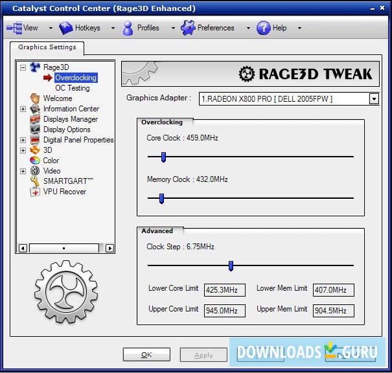Open the Welcome page entry
The width and height of the screenshot is (392, 373).
(58, 98)
